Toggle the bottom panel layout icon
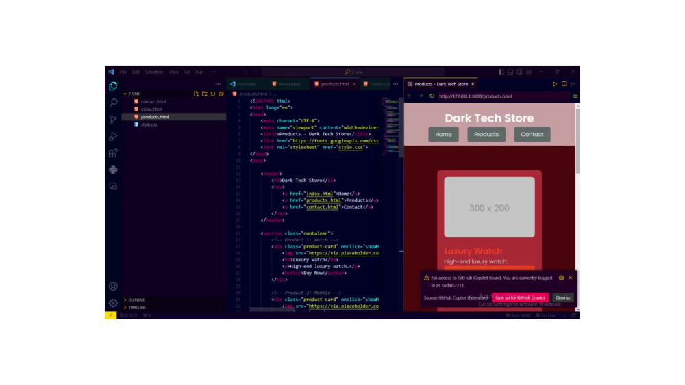 [510, 72]
